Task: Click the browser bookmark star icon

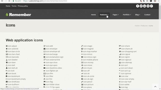Action: point(147,1)
